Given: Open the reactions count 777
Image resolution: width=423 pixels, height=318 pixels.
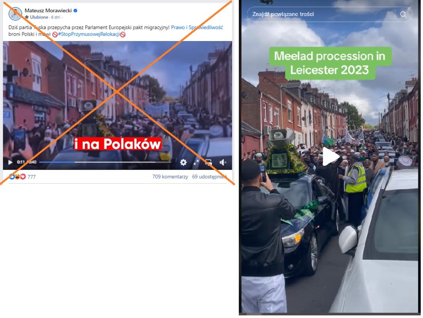Looking at the screenshot, I should pos(32,177).
